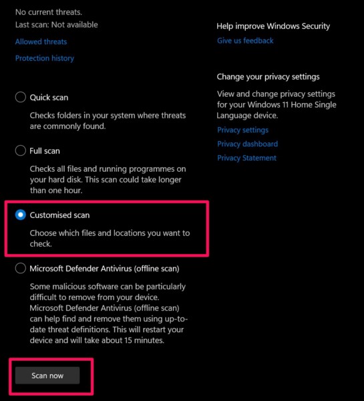Click the 'Change your privacy settings' heading
364x401 pixels.
268,77
